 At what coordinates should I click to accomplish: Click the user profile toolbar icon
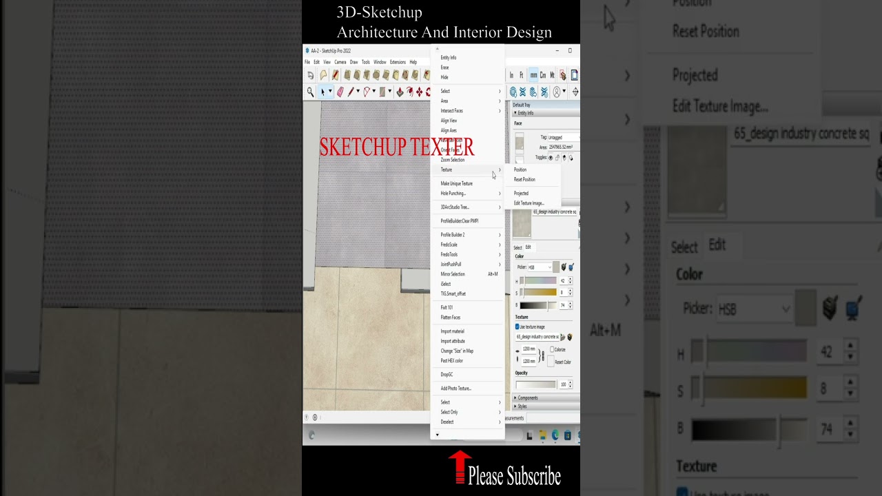tap(556, 92)
